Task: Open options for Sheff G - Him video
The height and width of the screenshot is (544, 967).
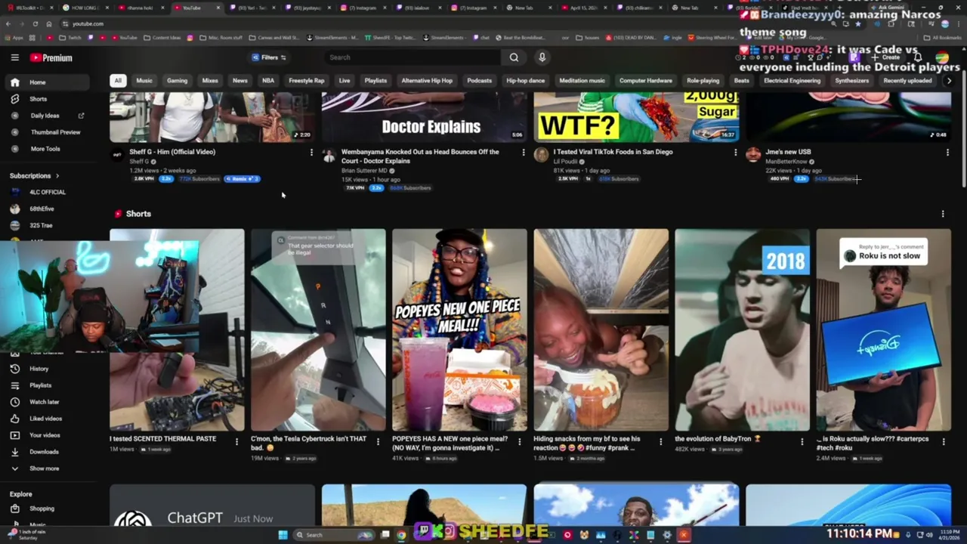Action: point(311,153)
